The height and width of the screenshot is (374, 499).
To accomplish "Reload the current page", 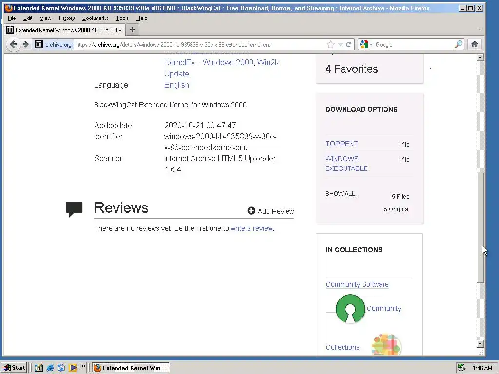I will point(349,44).
